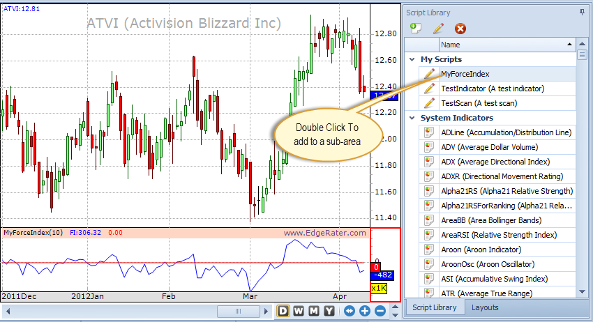Viewport: 593px width, 322px height.
Task: Click the AreaBB indicator icon
Action: click(x=429, y=220)
